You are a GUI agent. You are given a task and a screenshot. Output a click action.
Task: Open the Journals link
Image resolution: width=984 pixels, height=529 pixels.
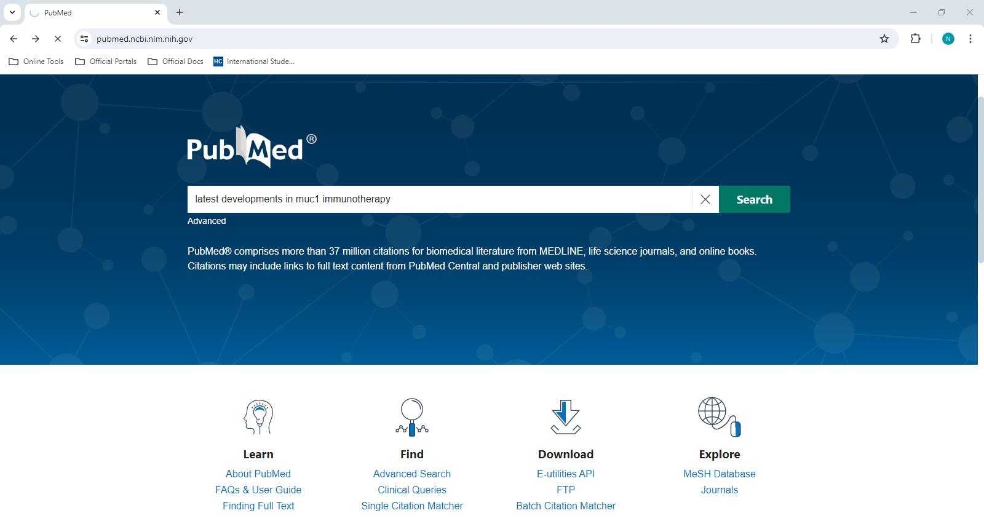tap(720, 490)
